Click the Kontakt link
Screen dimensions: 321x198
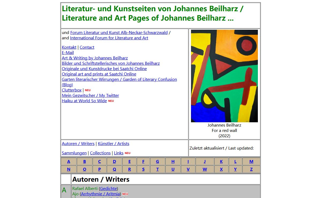click(x=69, y=47)
